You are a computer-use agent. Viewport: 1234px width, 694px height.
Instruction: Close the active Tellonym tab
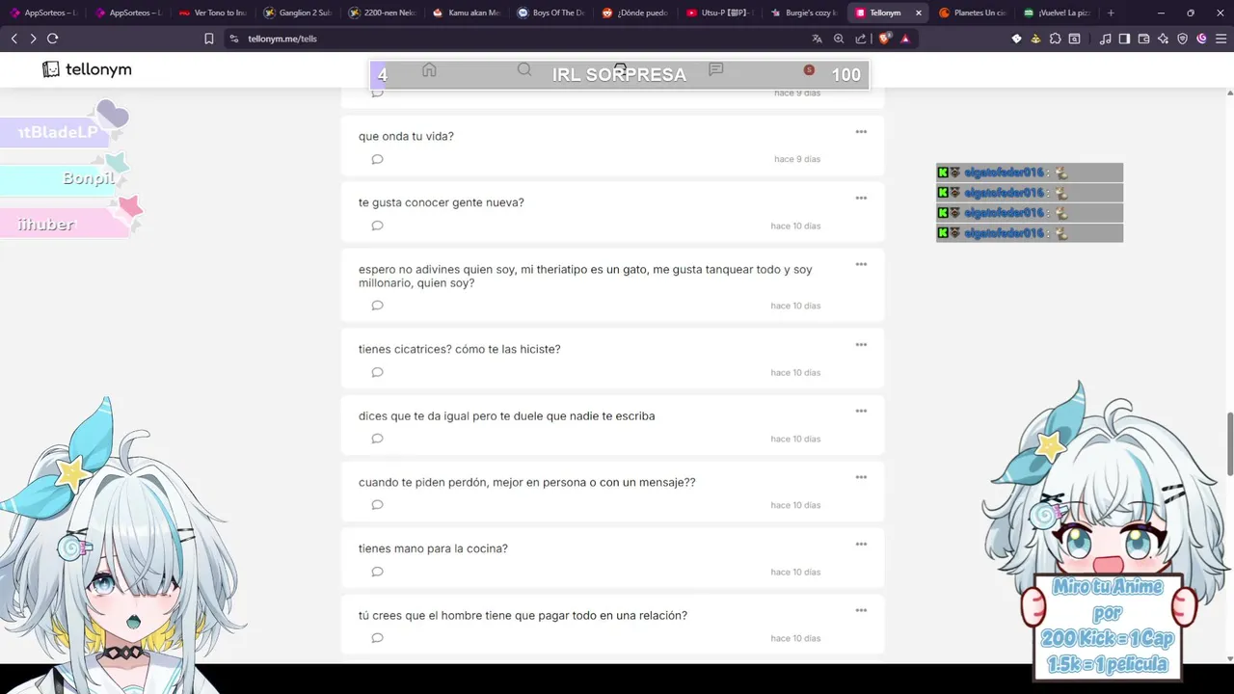coord(918,13)
